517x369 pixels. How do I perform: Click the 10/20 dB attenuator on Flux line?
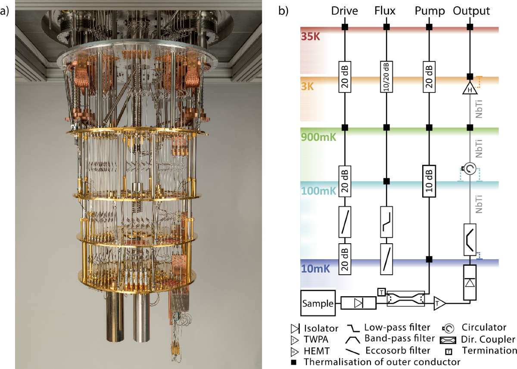point(386,76)
